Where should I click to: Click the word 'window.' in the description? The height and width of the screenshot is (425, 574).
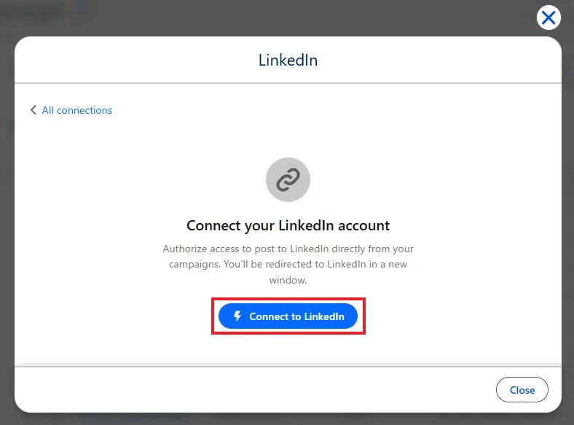(x=288, y=280)
